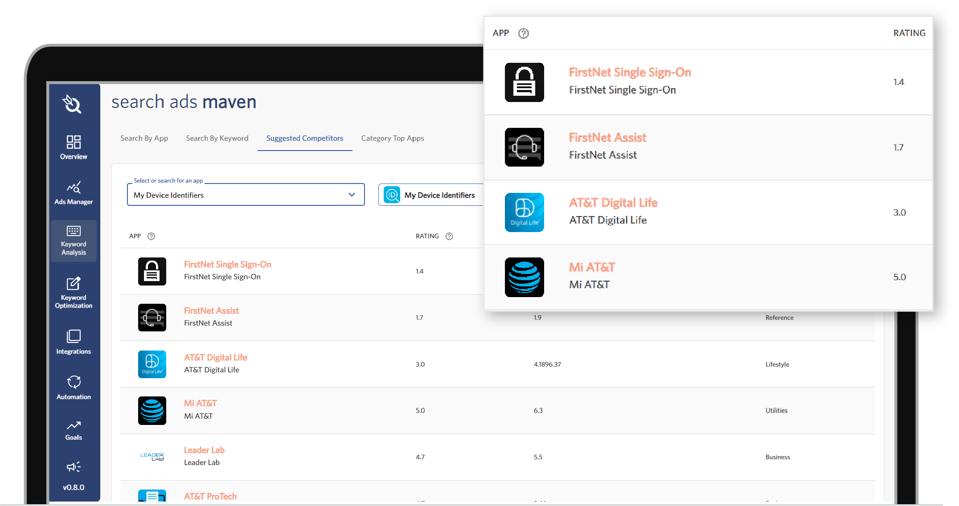Viewport: 959px width, 506px height.
Task: Click the 6.3 value in Mi AT&T row
Action: coord(538,411)
